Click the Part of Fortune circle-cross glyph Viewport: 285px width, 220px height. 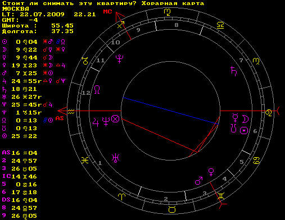point(115,119)
